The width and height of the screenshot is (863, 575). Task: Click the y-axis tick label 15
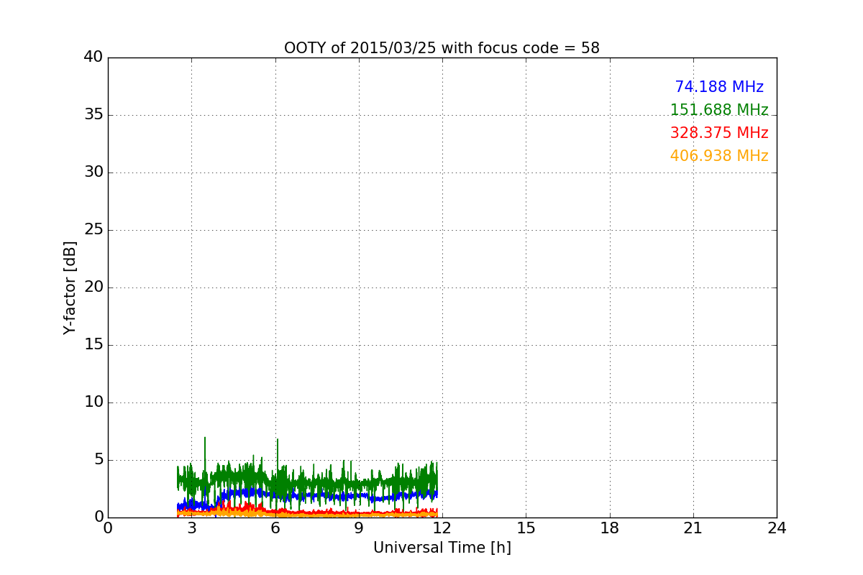(93, 345)
